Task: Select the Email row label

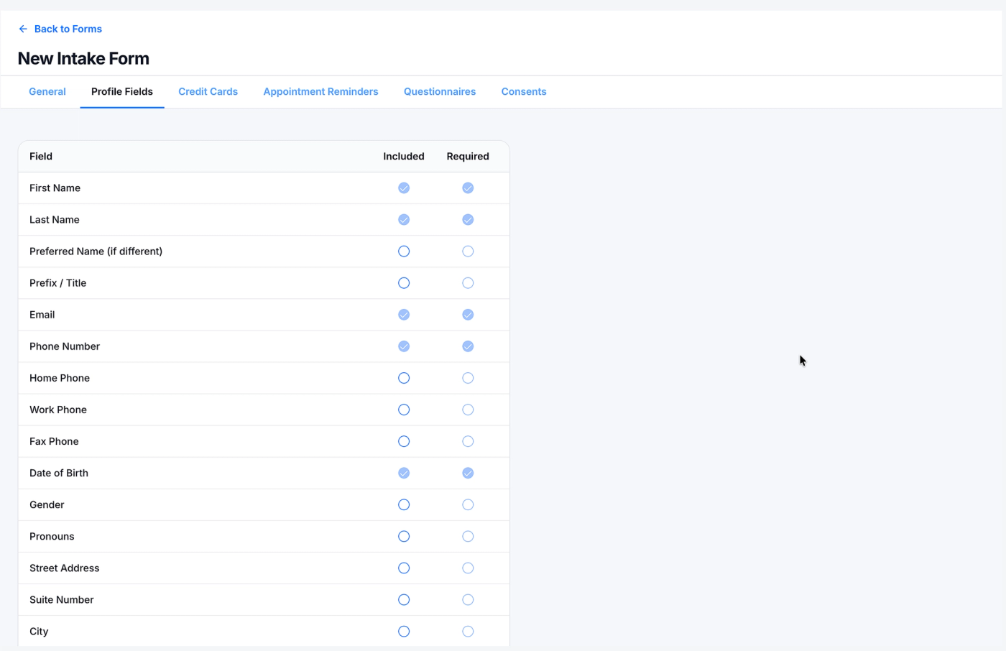Action: click(42, 315)
